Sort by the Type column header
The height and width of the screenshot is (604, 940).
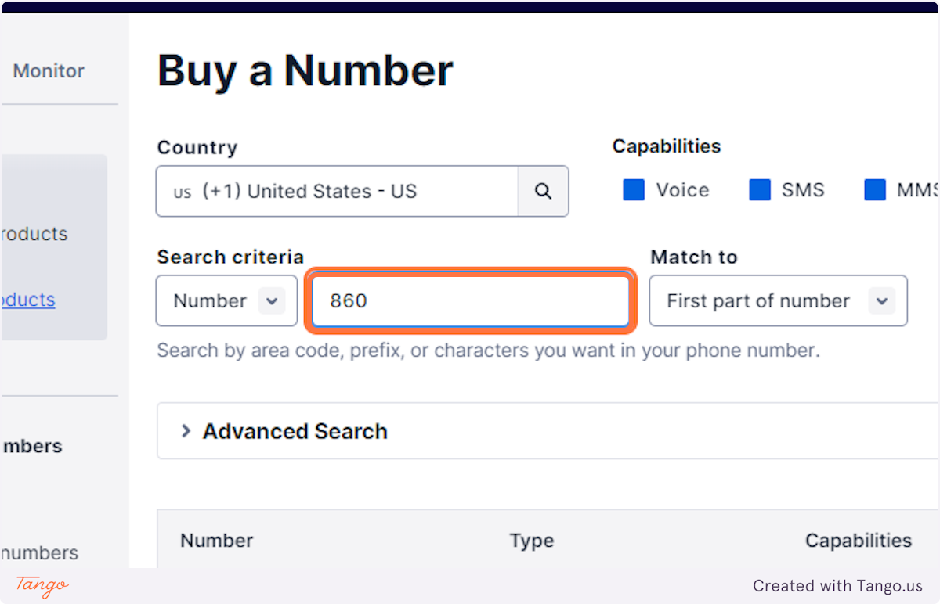tap(532, 541)
